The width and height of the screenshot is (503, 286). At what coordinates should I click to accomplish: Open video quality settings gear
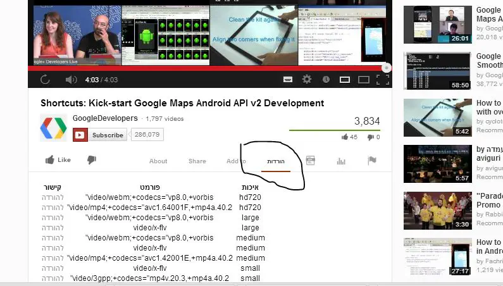(x=307, y=80)
